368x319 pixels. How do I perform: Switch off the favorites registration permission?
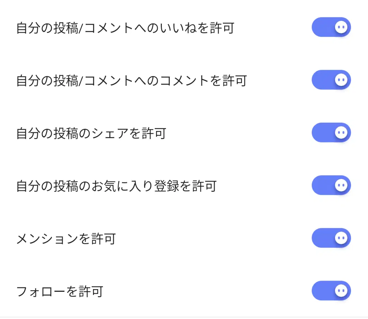(x=331, y=185)
